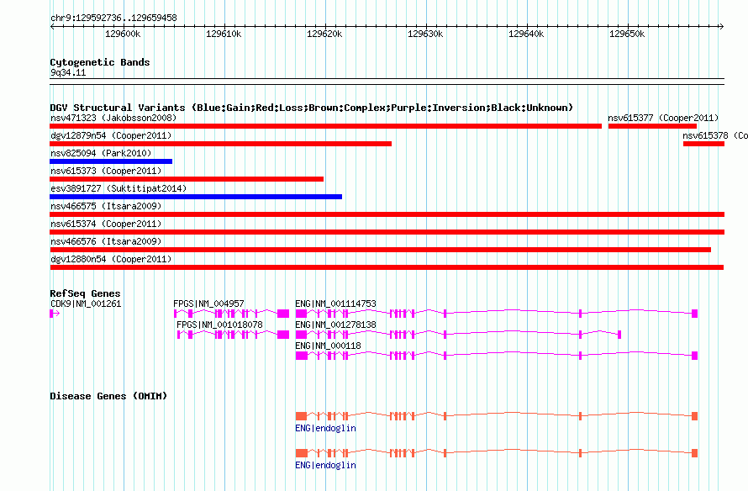
Task: Click the nsv615377 (Cooper2011) variant label
Action: 663,118
